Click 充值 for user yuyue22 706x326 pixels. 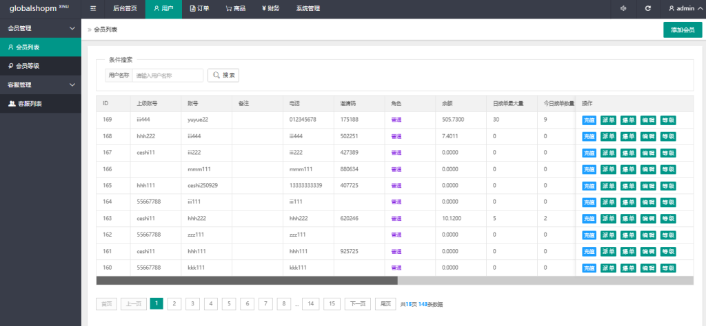click(589, 120)
